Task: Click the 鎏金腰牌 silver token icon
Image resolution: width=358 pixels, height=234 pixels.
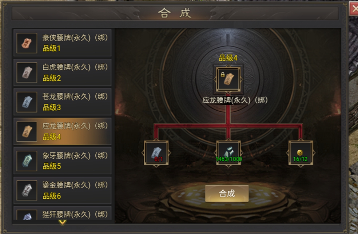Action: [x=27, y=190]
